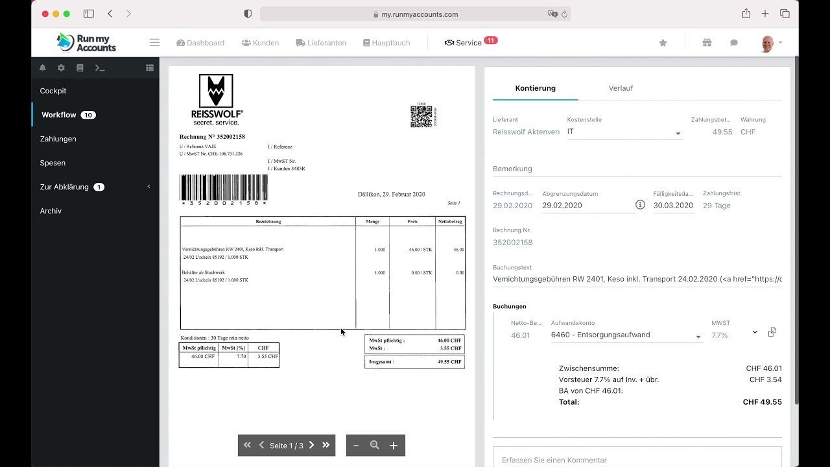Open the hamburger menu next to logo
Screen dimensions: 830x467
point(154,43)
